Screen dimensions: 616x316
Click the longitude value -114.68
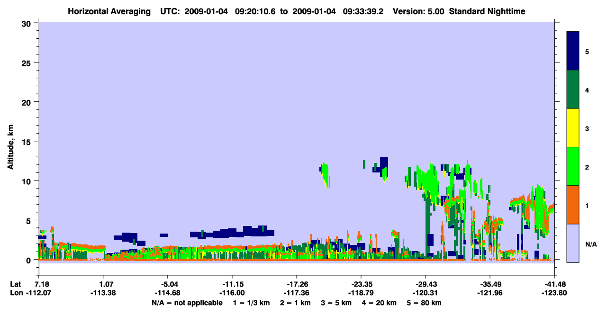[x=167, y=293]
